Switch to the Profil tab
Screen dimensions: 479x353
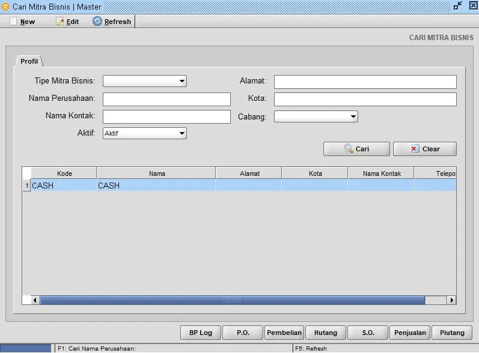(29, 61)
